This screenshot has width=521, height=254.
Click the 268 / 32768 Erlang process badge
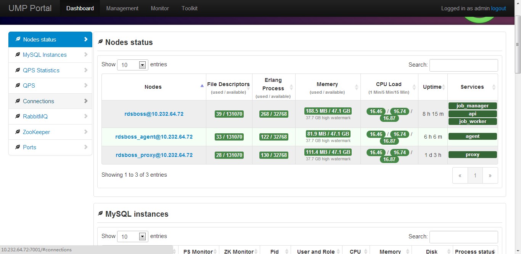273,114
